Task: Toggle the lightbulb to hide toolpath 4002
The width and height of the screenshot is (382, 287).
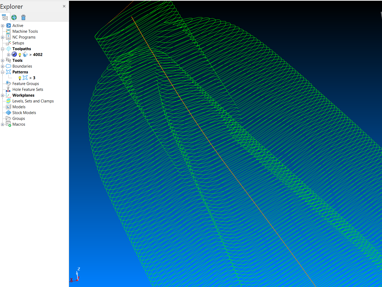Action: (20, 54)
